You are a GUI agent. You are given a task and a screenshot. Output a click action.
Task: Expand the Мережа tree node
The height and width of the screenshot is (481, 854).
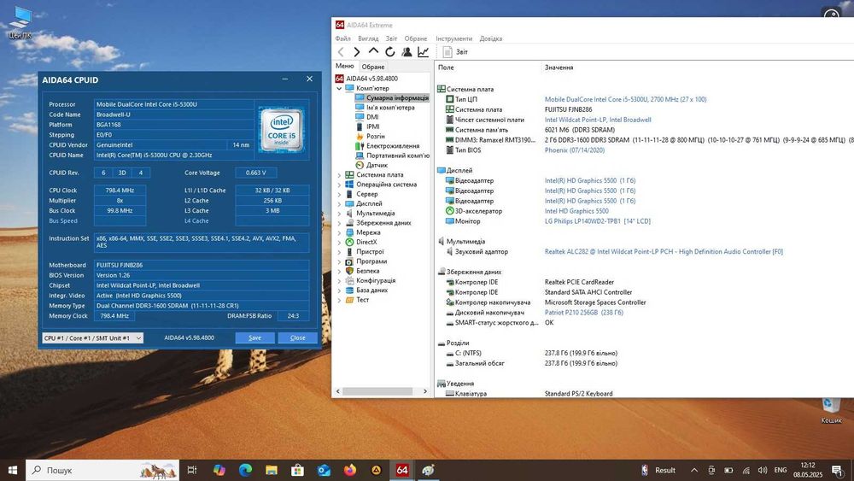point(339,232)
